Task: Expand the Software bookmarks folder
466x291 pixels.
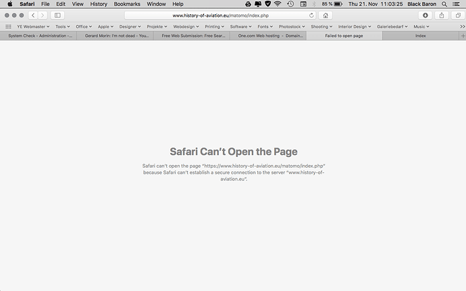Action: tap(240, 27)
